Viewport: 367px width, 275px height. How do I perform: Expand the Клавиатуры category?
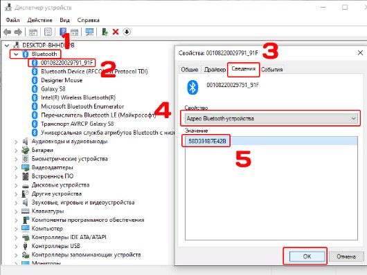click(x=16, y=211)
